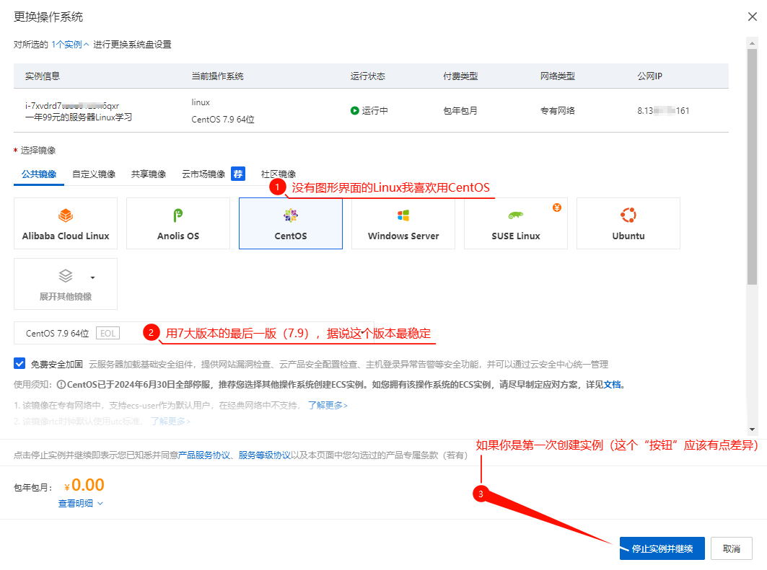Screen dimensions: 767x570
Task: Switch to the 共享镜像 tab
Action: pos(149,174)
